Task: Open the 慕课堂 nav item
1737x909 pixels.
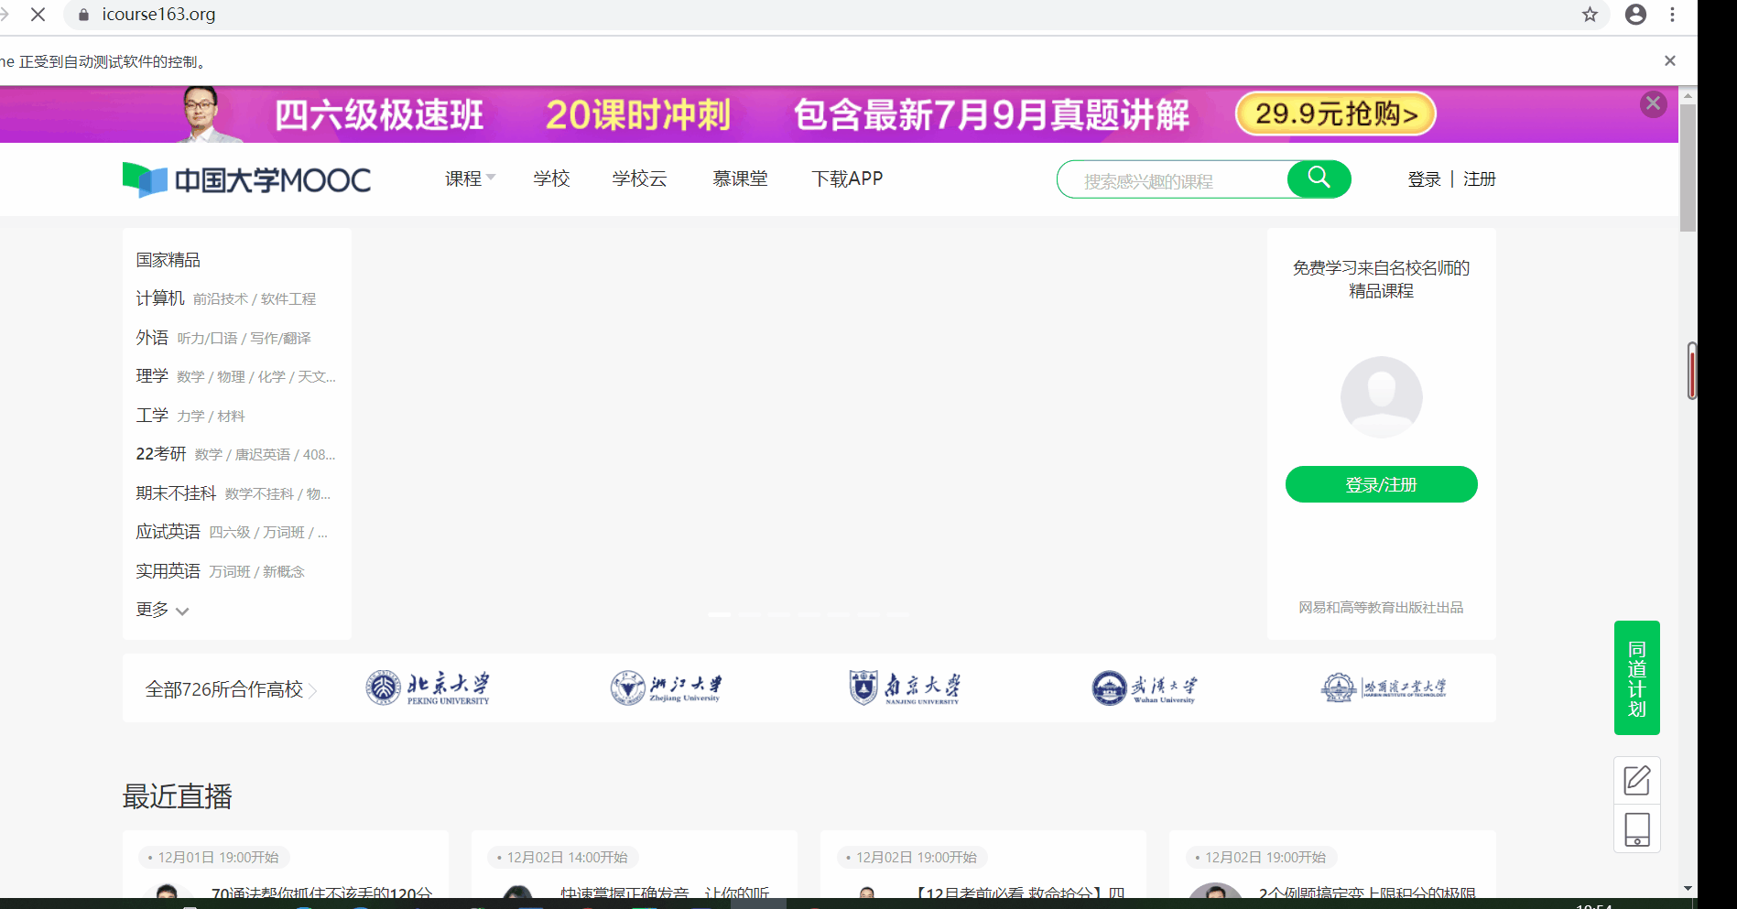Action: [740, 179]
